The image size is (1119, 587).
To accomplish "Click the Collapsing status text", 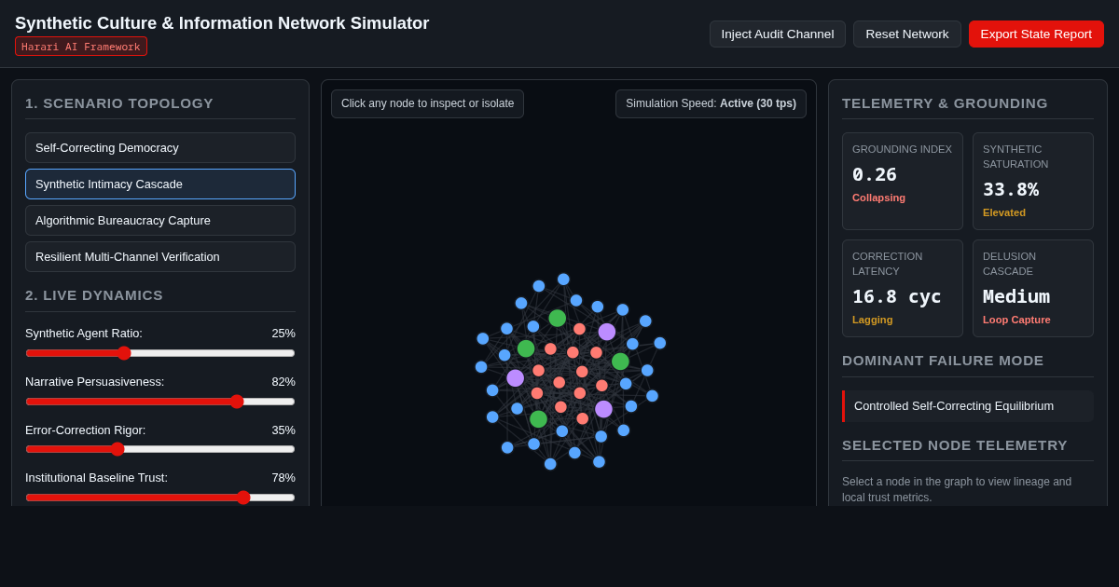I will (878, 198).
